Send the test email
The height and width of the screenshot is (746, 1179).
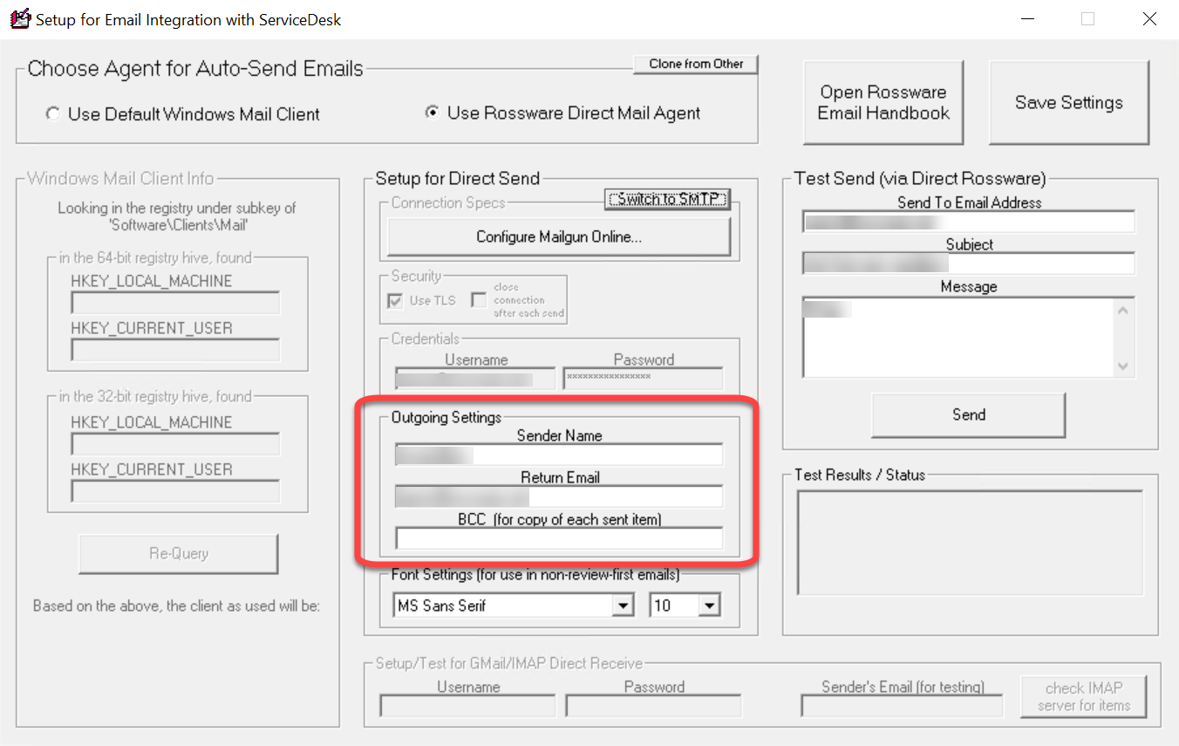[969, 415]
